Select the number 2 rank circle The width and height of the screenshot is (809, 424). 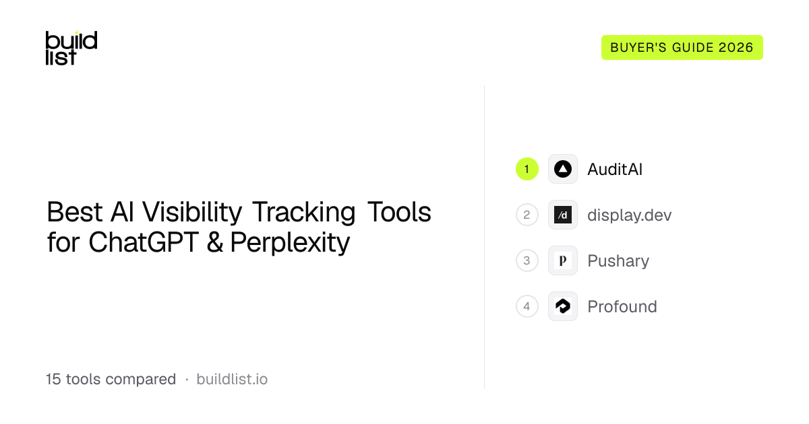[527, 215]
